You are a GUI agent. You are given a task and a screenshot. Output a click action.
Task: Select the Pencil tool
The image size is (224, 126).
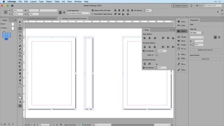point(20,49)
